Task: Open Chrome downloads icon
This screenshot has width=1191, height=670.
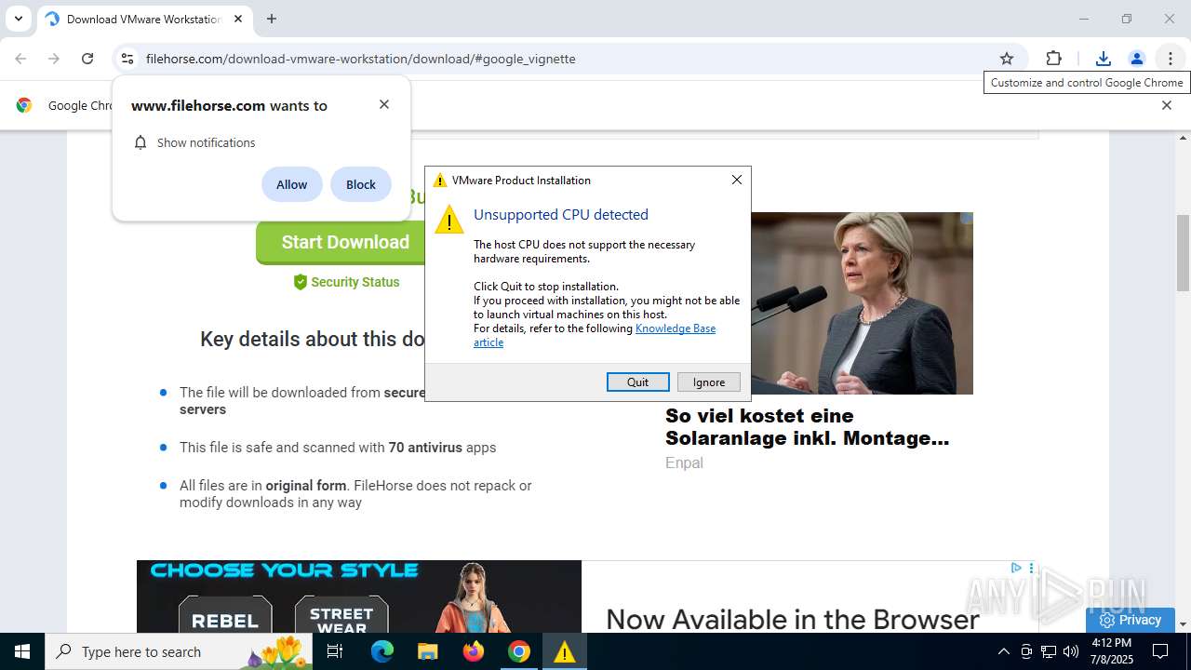Action: (x=1103, y=59)
